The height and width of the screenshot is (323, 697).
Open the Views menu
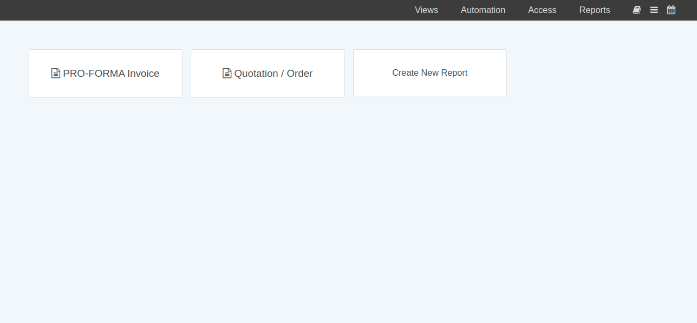426,10
